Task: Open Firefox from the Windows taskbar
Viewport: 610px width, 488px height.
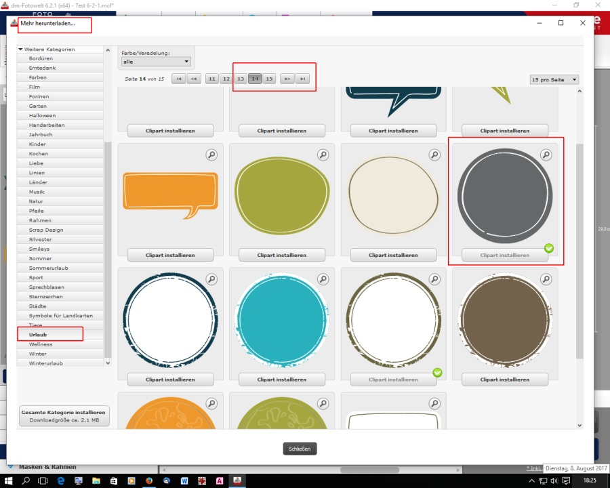Action: [x=149, y=481]
